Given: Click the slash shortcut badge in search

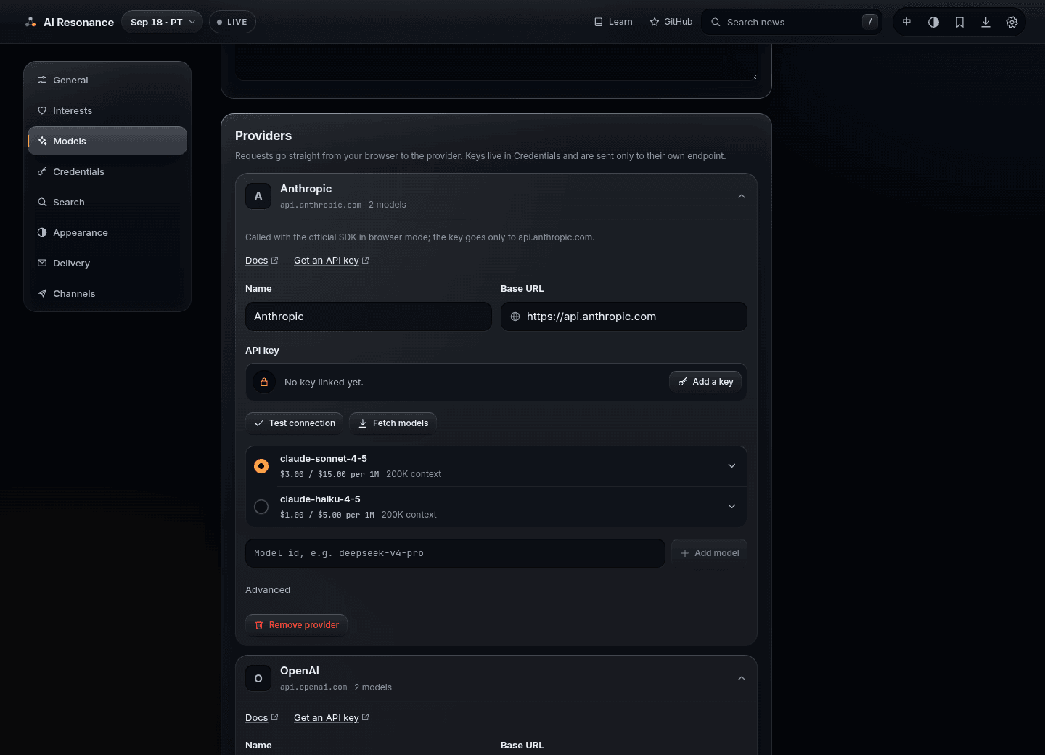Looking at the screenshot, I should tap(870, 22).
